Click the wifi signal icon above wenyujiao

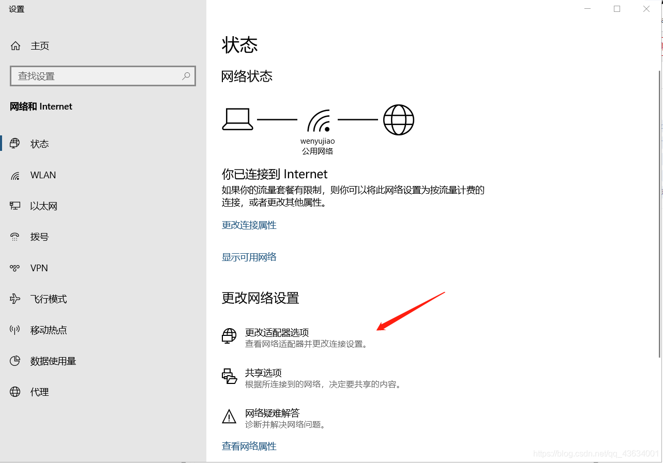click(x=318, y=120)
